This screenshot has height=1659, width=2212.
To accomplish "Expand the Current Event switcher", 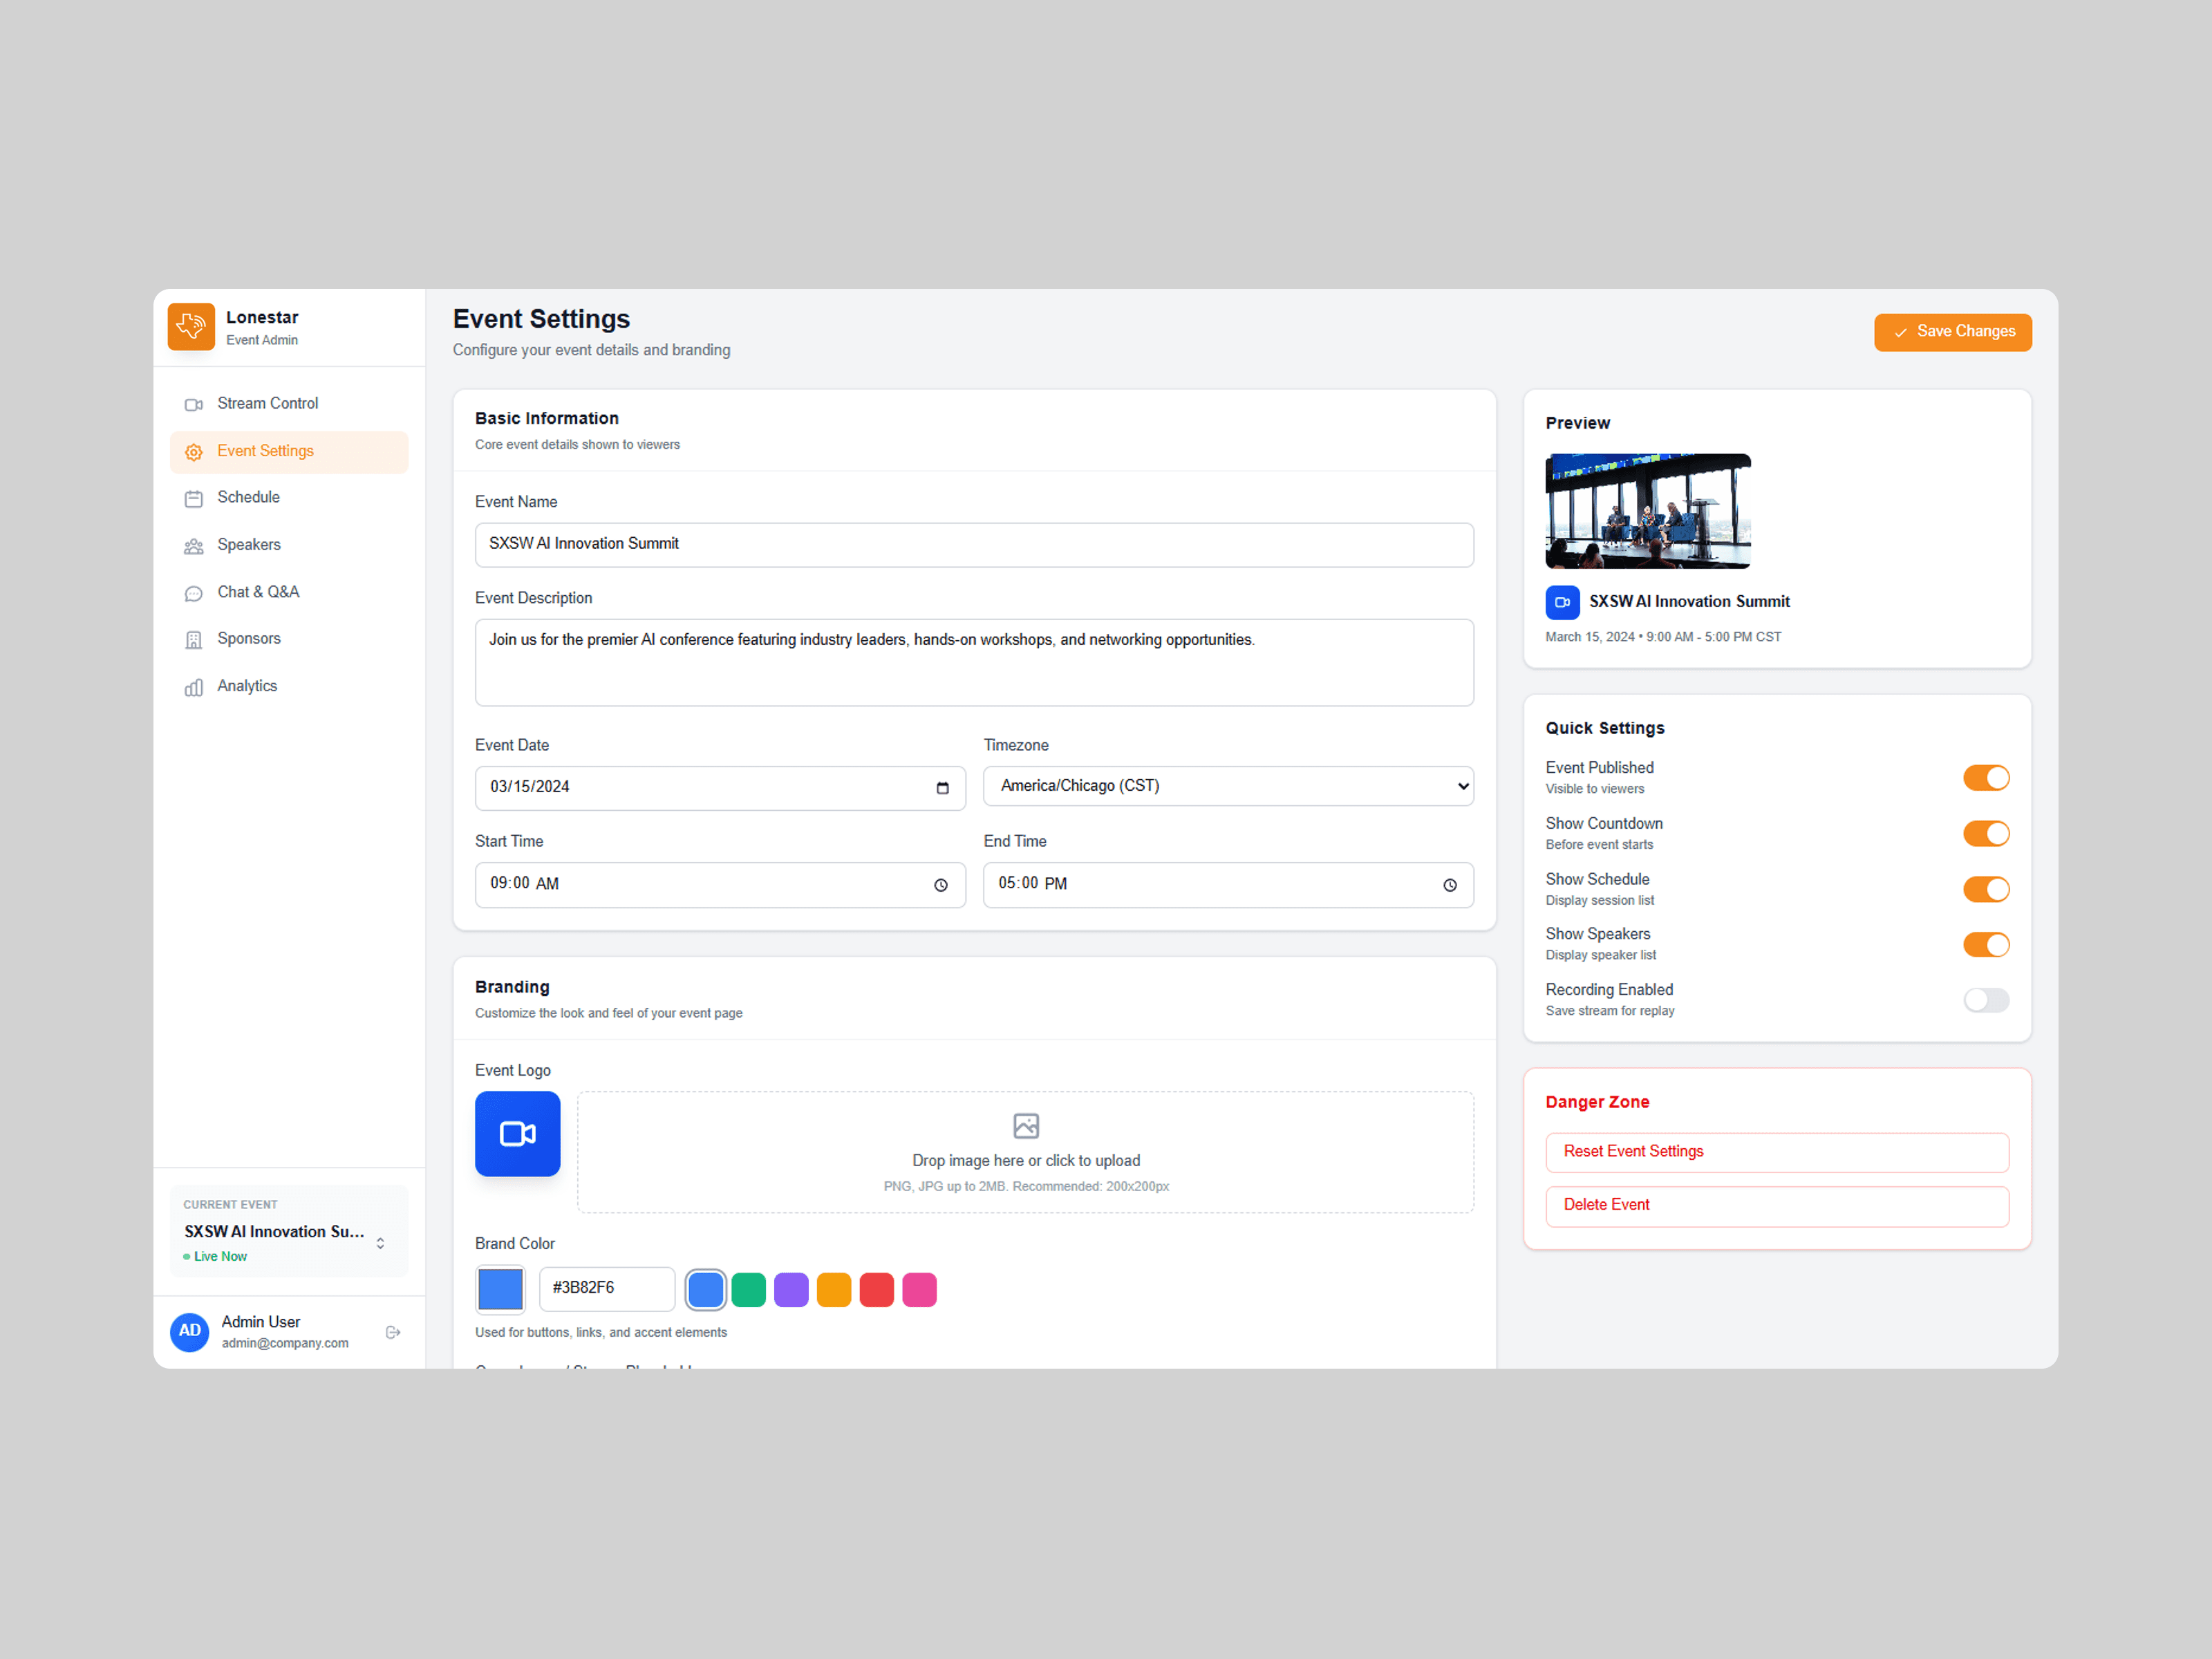I will [x=380, y=1243].
